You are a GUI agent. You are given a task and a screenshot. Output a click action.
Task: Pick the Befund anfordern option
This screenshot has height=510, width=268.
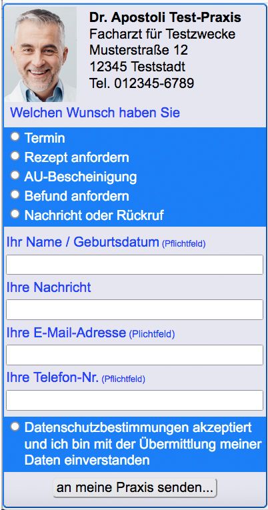[15, 195]
